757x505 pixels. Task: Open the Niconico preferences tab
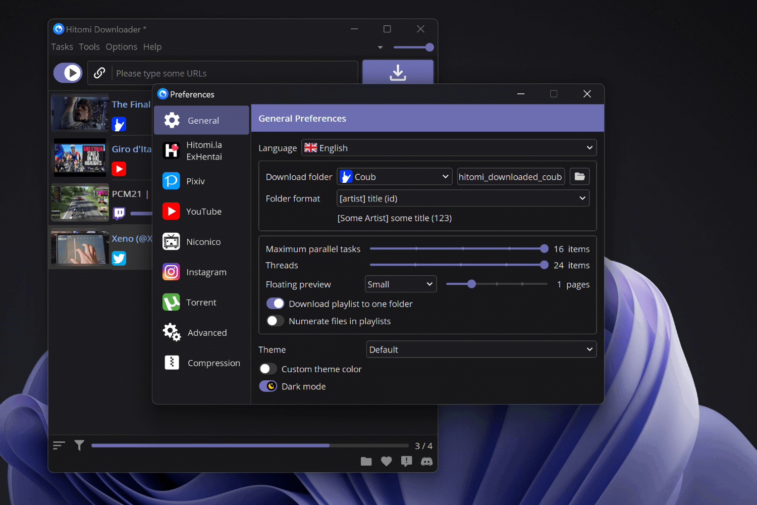click(x=201, y=241)
